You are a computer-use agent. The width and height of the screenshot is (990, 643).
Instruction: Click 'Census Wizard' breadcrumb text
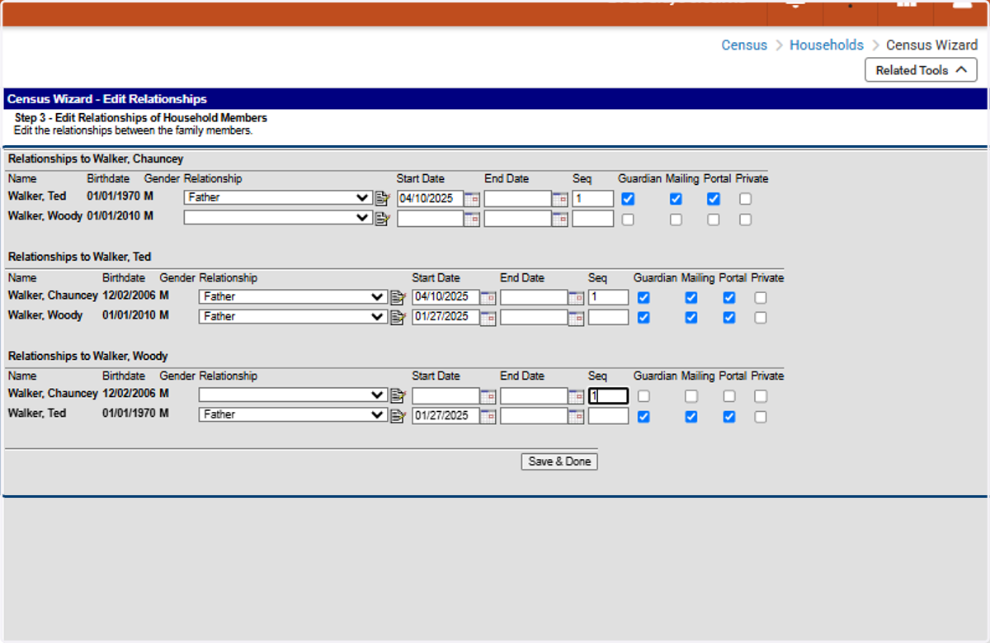[x=932, y=45]
